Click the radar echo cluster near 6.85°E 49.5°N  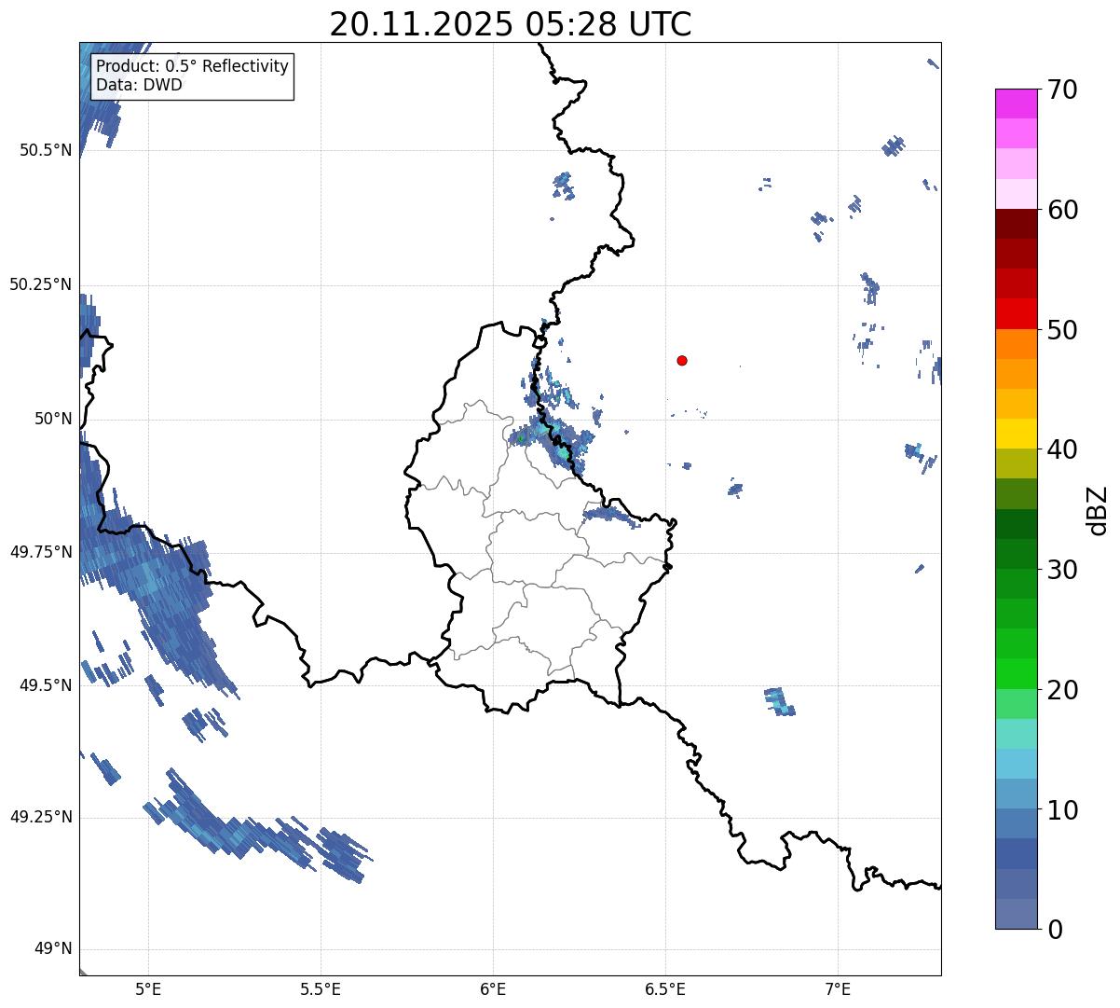tap(779, 701)
